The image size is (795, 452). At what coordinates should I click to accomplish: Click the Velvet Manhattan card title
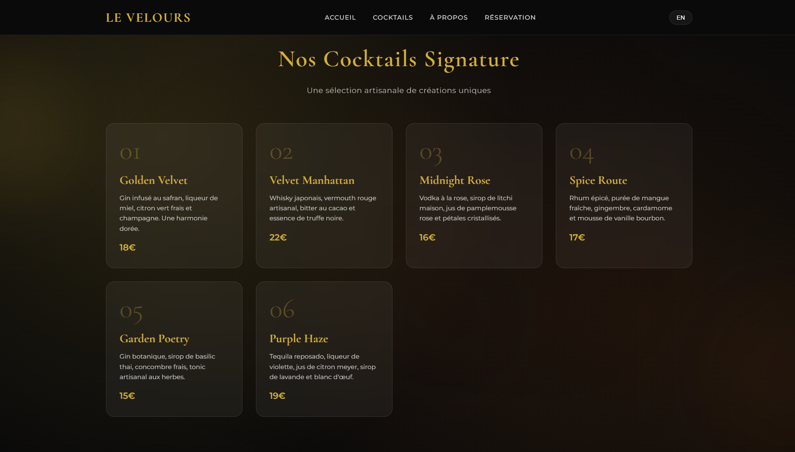pyautogui.click(x=312, y=180)
